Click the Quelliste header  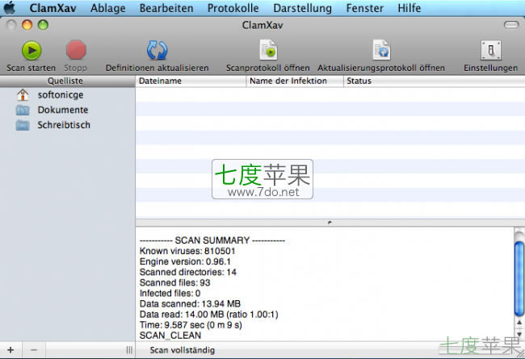pyautogui.click(x=67, y=81)
